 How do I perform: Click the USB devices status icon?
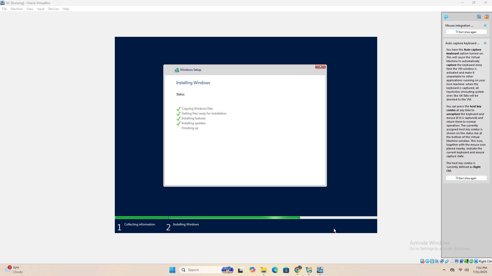tap(447, 261)
